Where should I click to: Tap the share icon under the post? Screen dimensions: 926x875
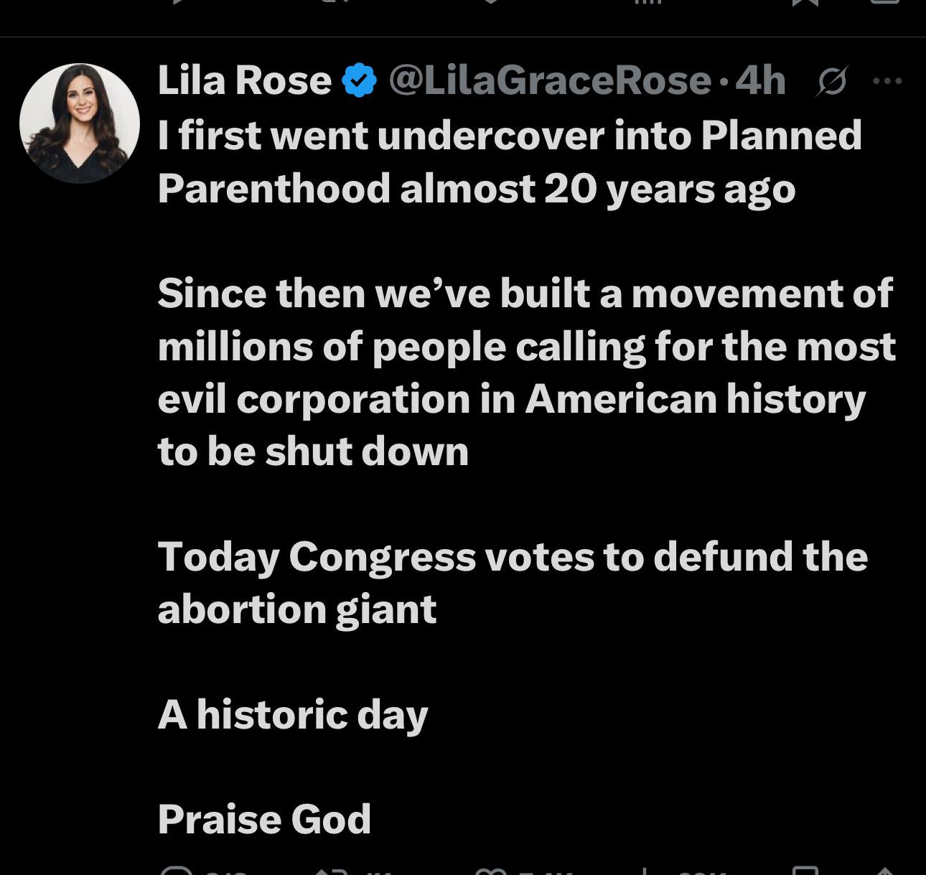click(885, 871)
